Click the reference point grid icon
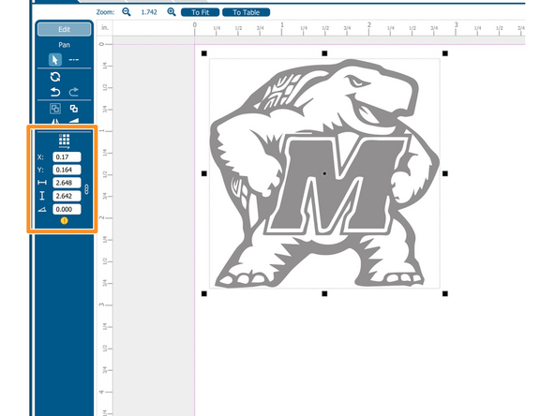The width and height of the screenshot is (555, 416). [x=64, y=141]
